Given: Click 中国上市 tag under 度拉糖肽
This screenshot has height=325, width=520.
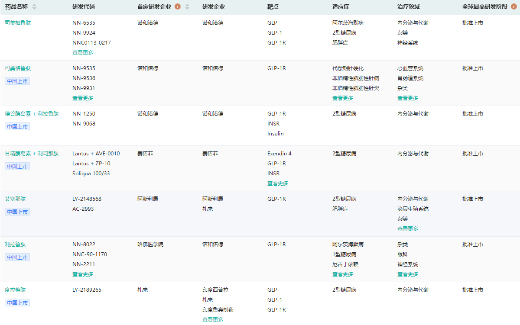Looking at the screenshot, I should pos(17,302).
